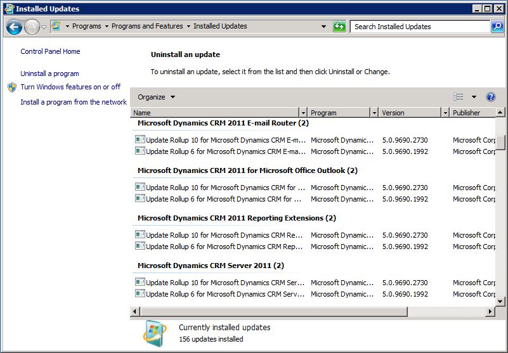Click the search magnifier button
The height and width of the screenshot is (353, 508).
[x=497, y=27]
